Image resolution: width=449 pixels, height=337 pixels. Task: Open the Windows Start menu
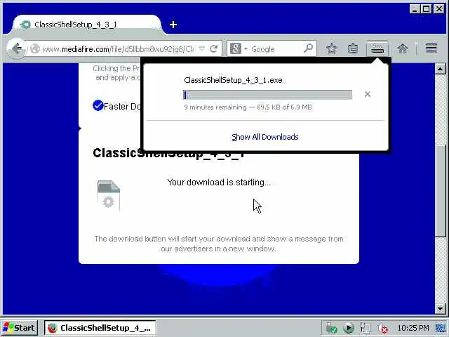click(20, 328)
